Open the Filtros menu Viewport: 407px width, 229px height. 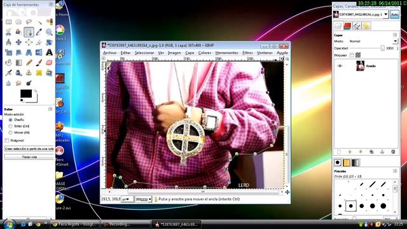[247, 53]
